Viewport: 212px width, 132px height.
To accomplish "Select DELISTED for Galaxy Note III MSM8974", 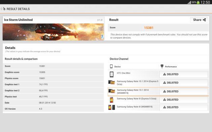I will click(x=184, y=107).
